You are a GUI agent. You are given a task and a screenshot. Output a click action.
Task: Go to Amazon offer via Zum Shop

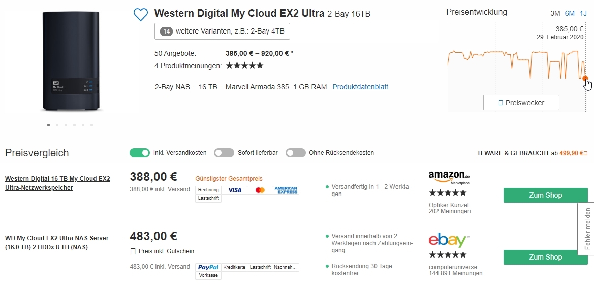click(x=545, y=195)
